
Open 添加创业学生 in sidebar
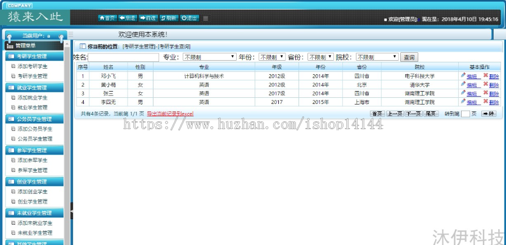(33, 192)
